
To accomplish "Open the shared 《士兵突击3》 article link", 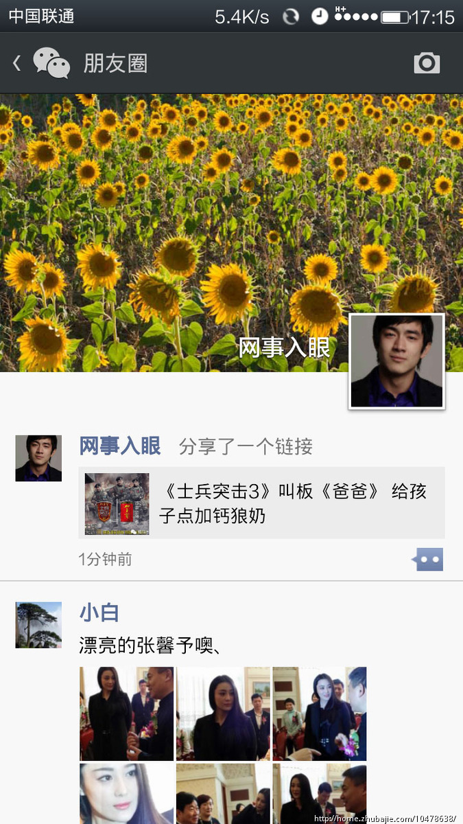I will pos(295,503).
